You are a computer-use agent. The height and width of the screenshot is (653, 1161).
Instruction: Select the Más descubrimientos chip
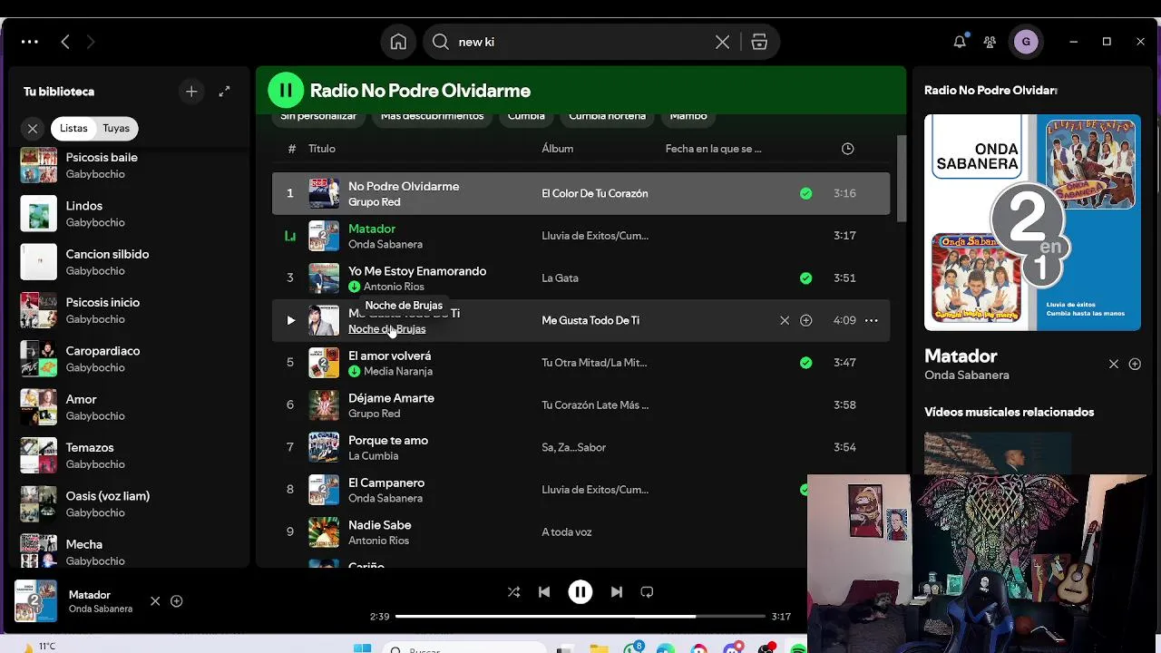tap(432, 116)
